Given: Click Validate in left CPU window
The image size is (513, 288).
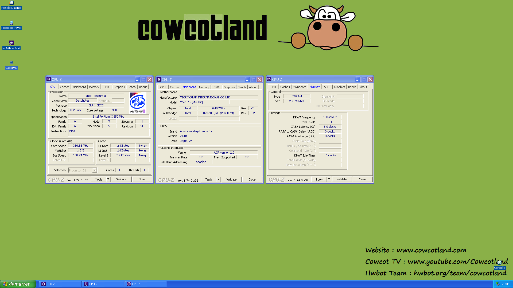Looking at the screenshot, I should (121, 179).
